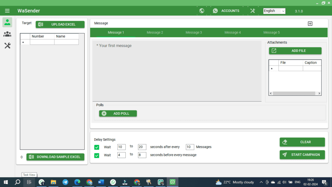Open File Explorer from taskbar
The height and width of the screenshot is (187, 332).
point(53,182)
